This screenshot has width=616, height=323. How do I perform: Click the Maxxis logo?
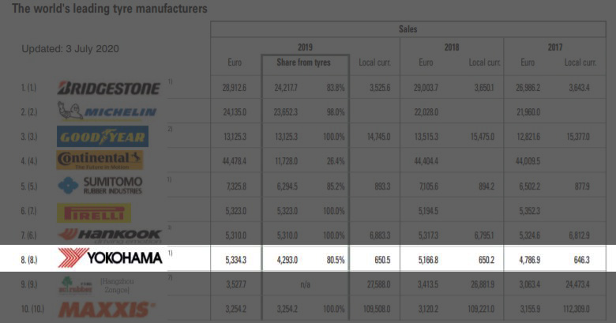pos(107,310)
